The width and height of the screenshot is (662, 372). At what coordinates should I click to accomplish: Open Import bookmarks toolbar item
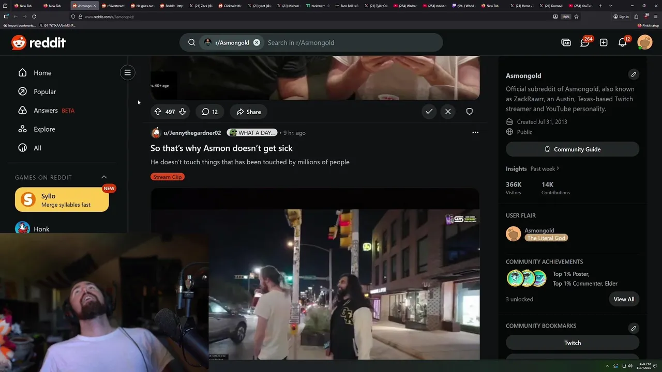20,25
